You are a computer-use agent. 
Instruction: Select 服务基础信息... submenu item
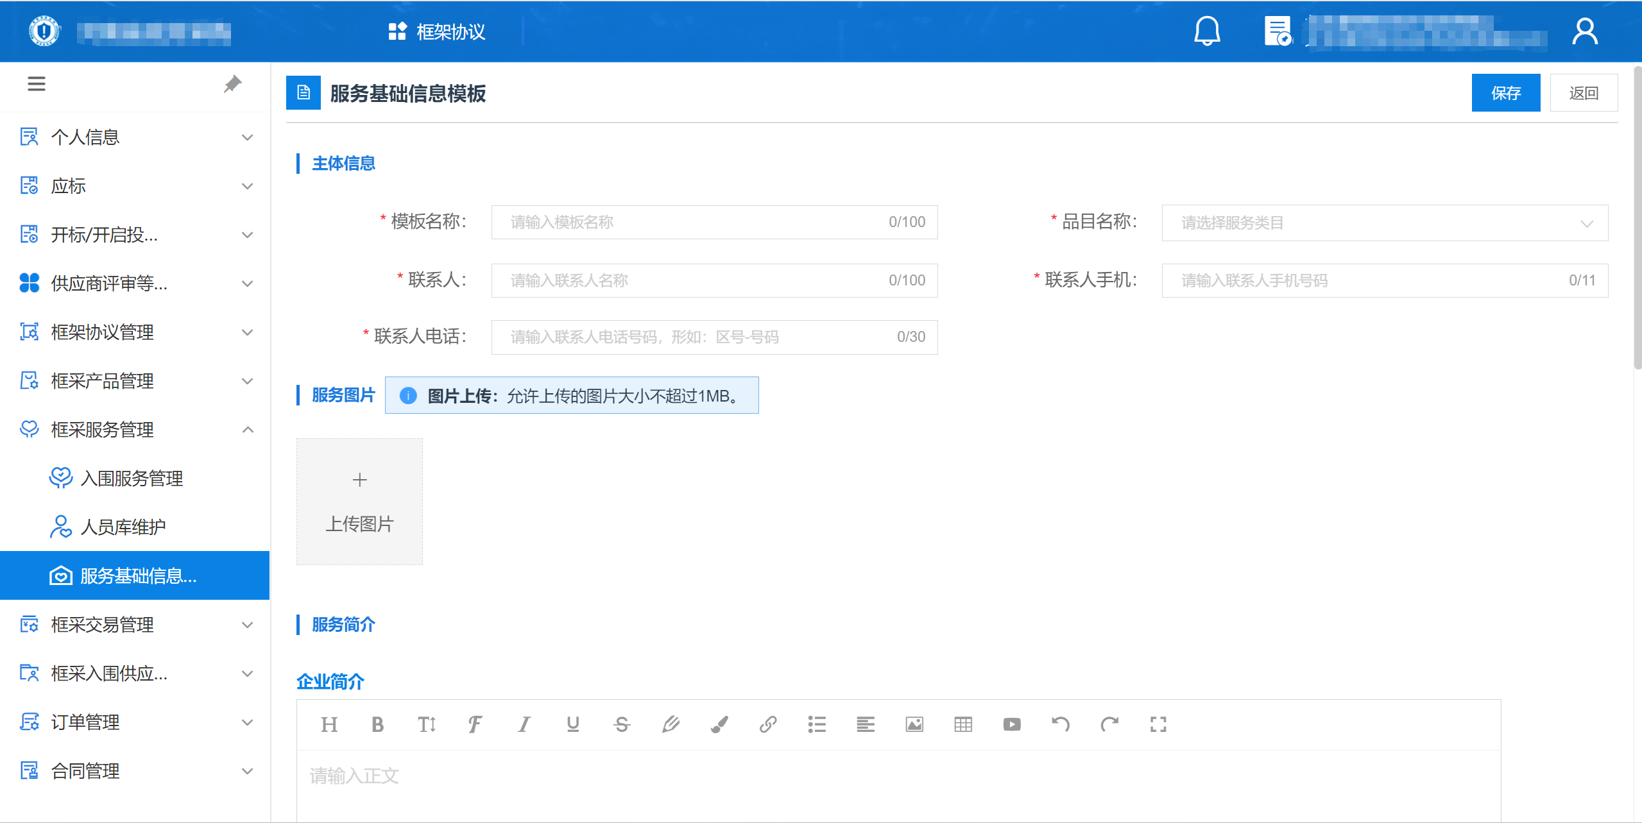pos(135,576)
